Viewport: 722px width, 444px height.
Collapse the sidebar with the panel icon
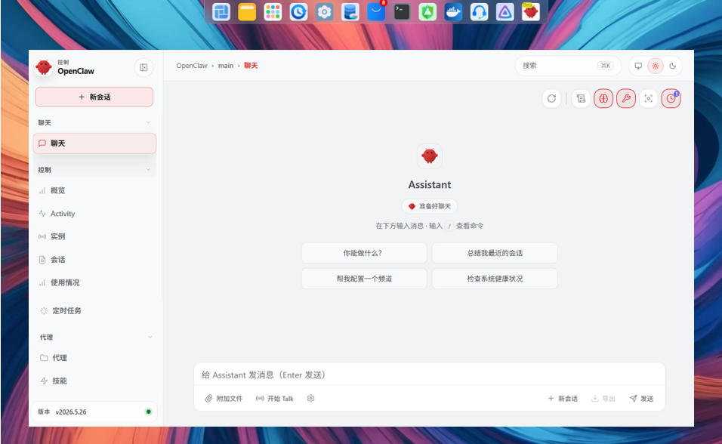pyautogui.click(x=143, y=68)
